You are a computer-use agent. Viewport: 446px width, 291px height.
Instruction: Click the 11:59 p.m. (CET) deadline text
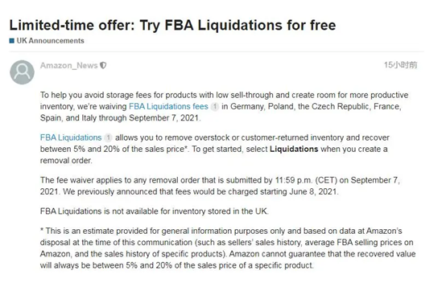point(306,180)
